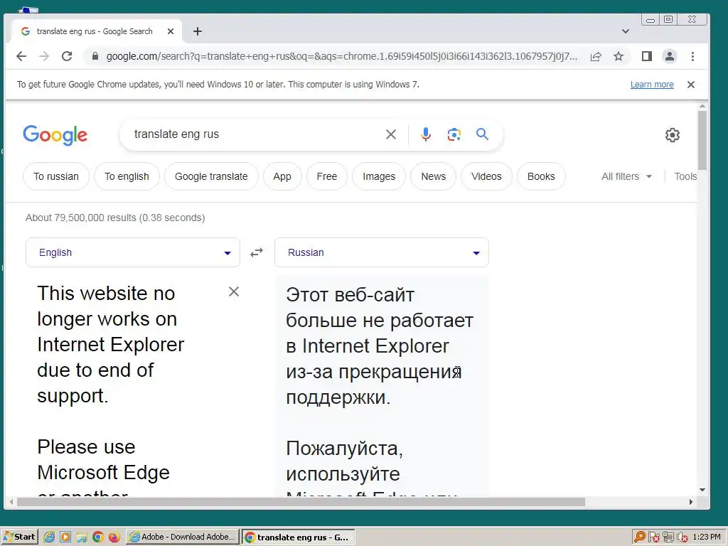The height and width of the screenshot is (546, 728).
Task: Share this page icon in address bar
Action: pyautogui.click(x=596, y=56)
